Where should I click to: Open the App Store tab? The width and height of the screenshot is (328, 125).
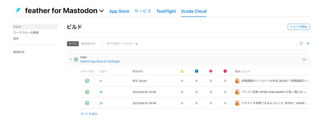pyautogui.click(x=119, y=11)
